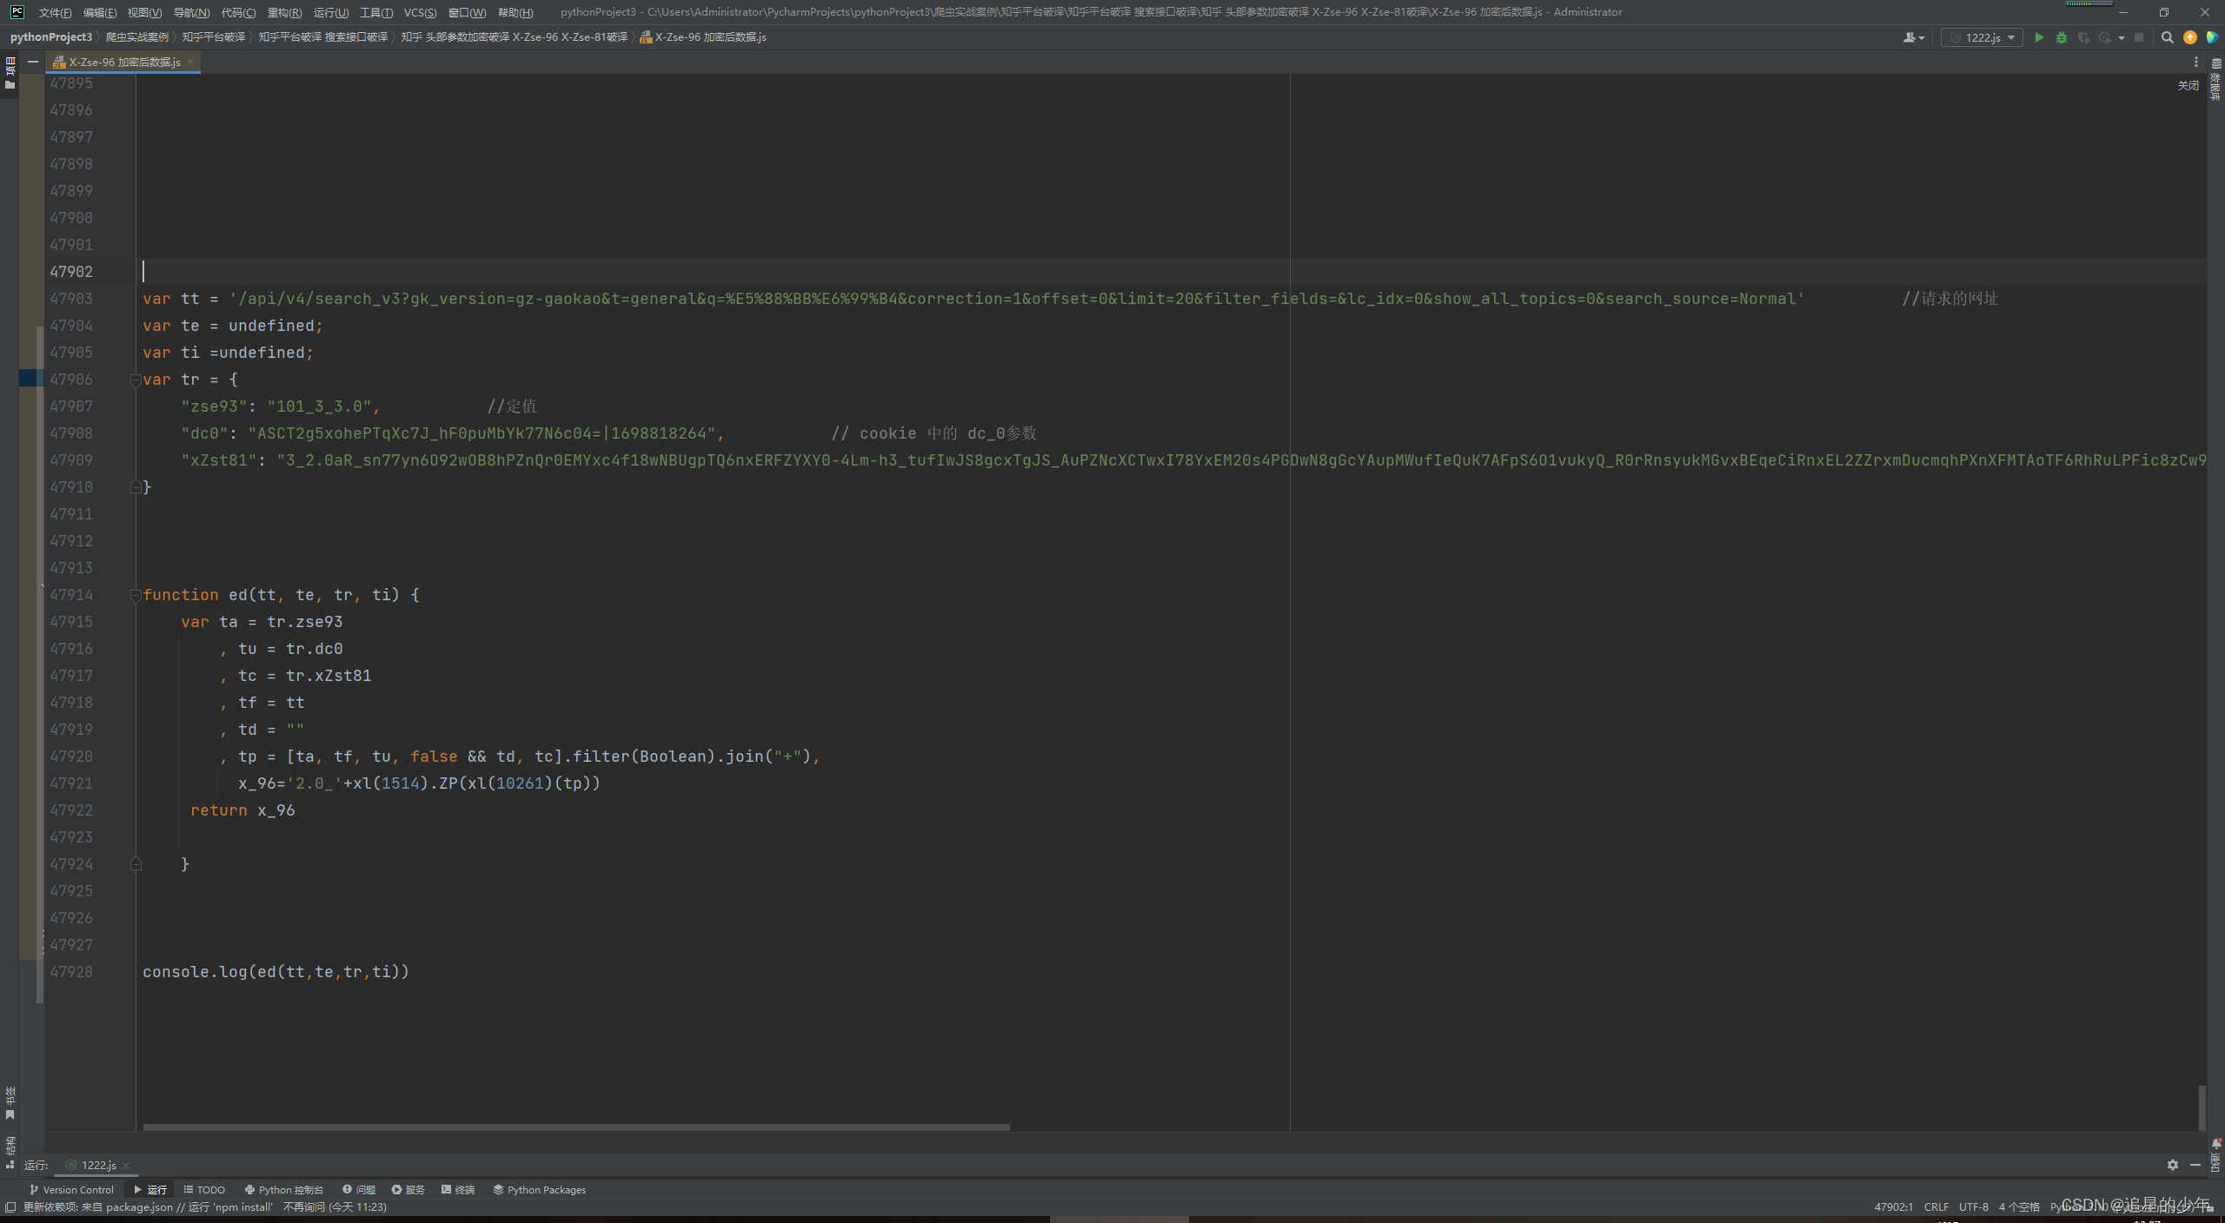Toggle the TODO tool window
The width and height of the screenshot is (2225, 1223).
[x=204, y=1190]
